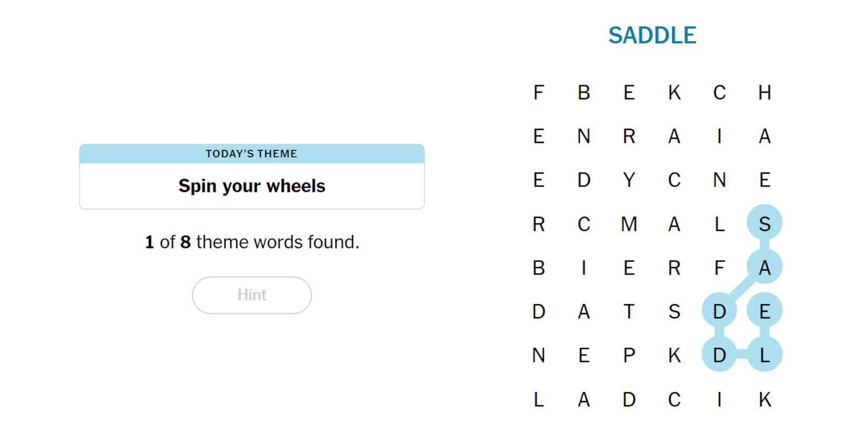Image resolution: width=864 pixels, height=432 pixels.
Task: Tap the letter R between E and F
Action: click(674, 268)
